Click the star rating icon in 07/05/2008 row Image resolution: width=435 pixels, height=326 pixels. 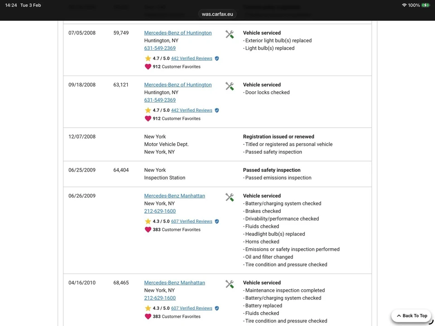tap(148, 58)
